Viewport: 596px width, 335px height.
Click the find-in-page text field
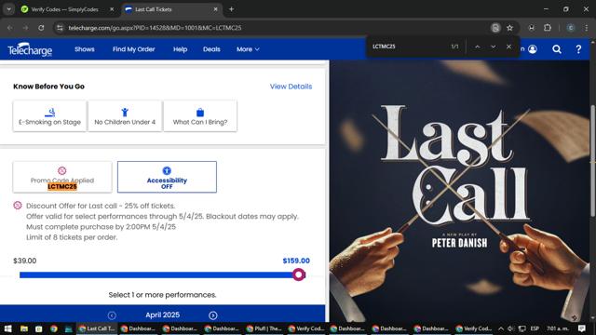tap(409, 47)
